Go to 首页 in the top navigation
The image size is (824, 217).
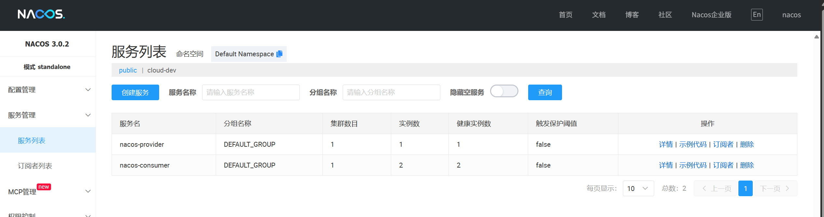point(566,15)
